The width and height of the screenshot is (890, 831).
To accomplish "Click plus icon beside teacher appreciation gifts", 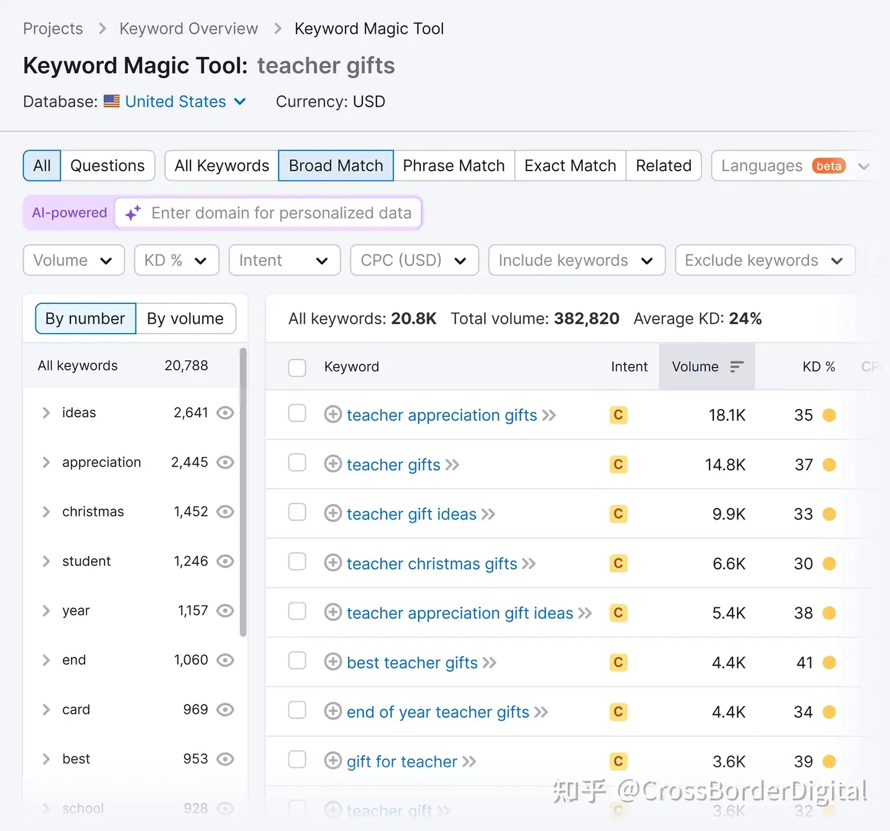I will (x=333, y=415).
